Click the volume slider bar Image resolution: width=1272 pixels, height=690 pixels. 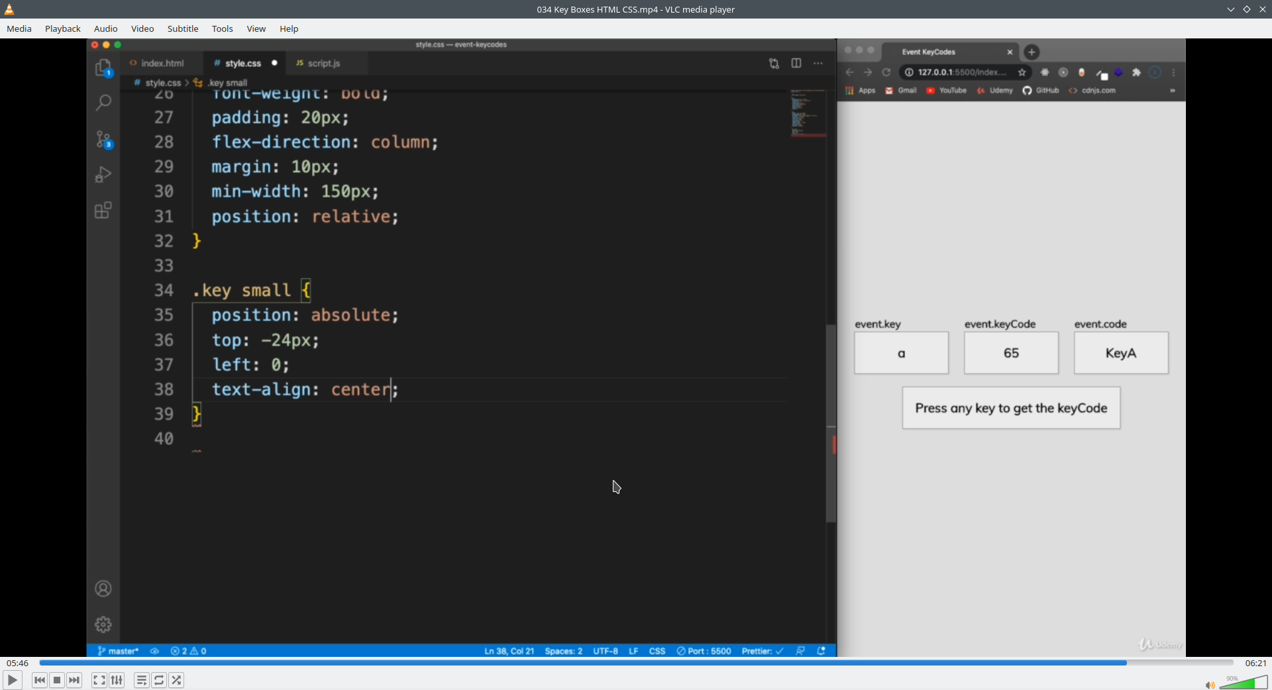click(x=1244, y=683)
